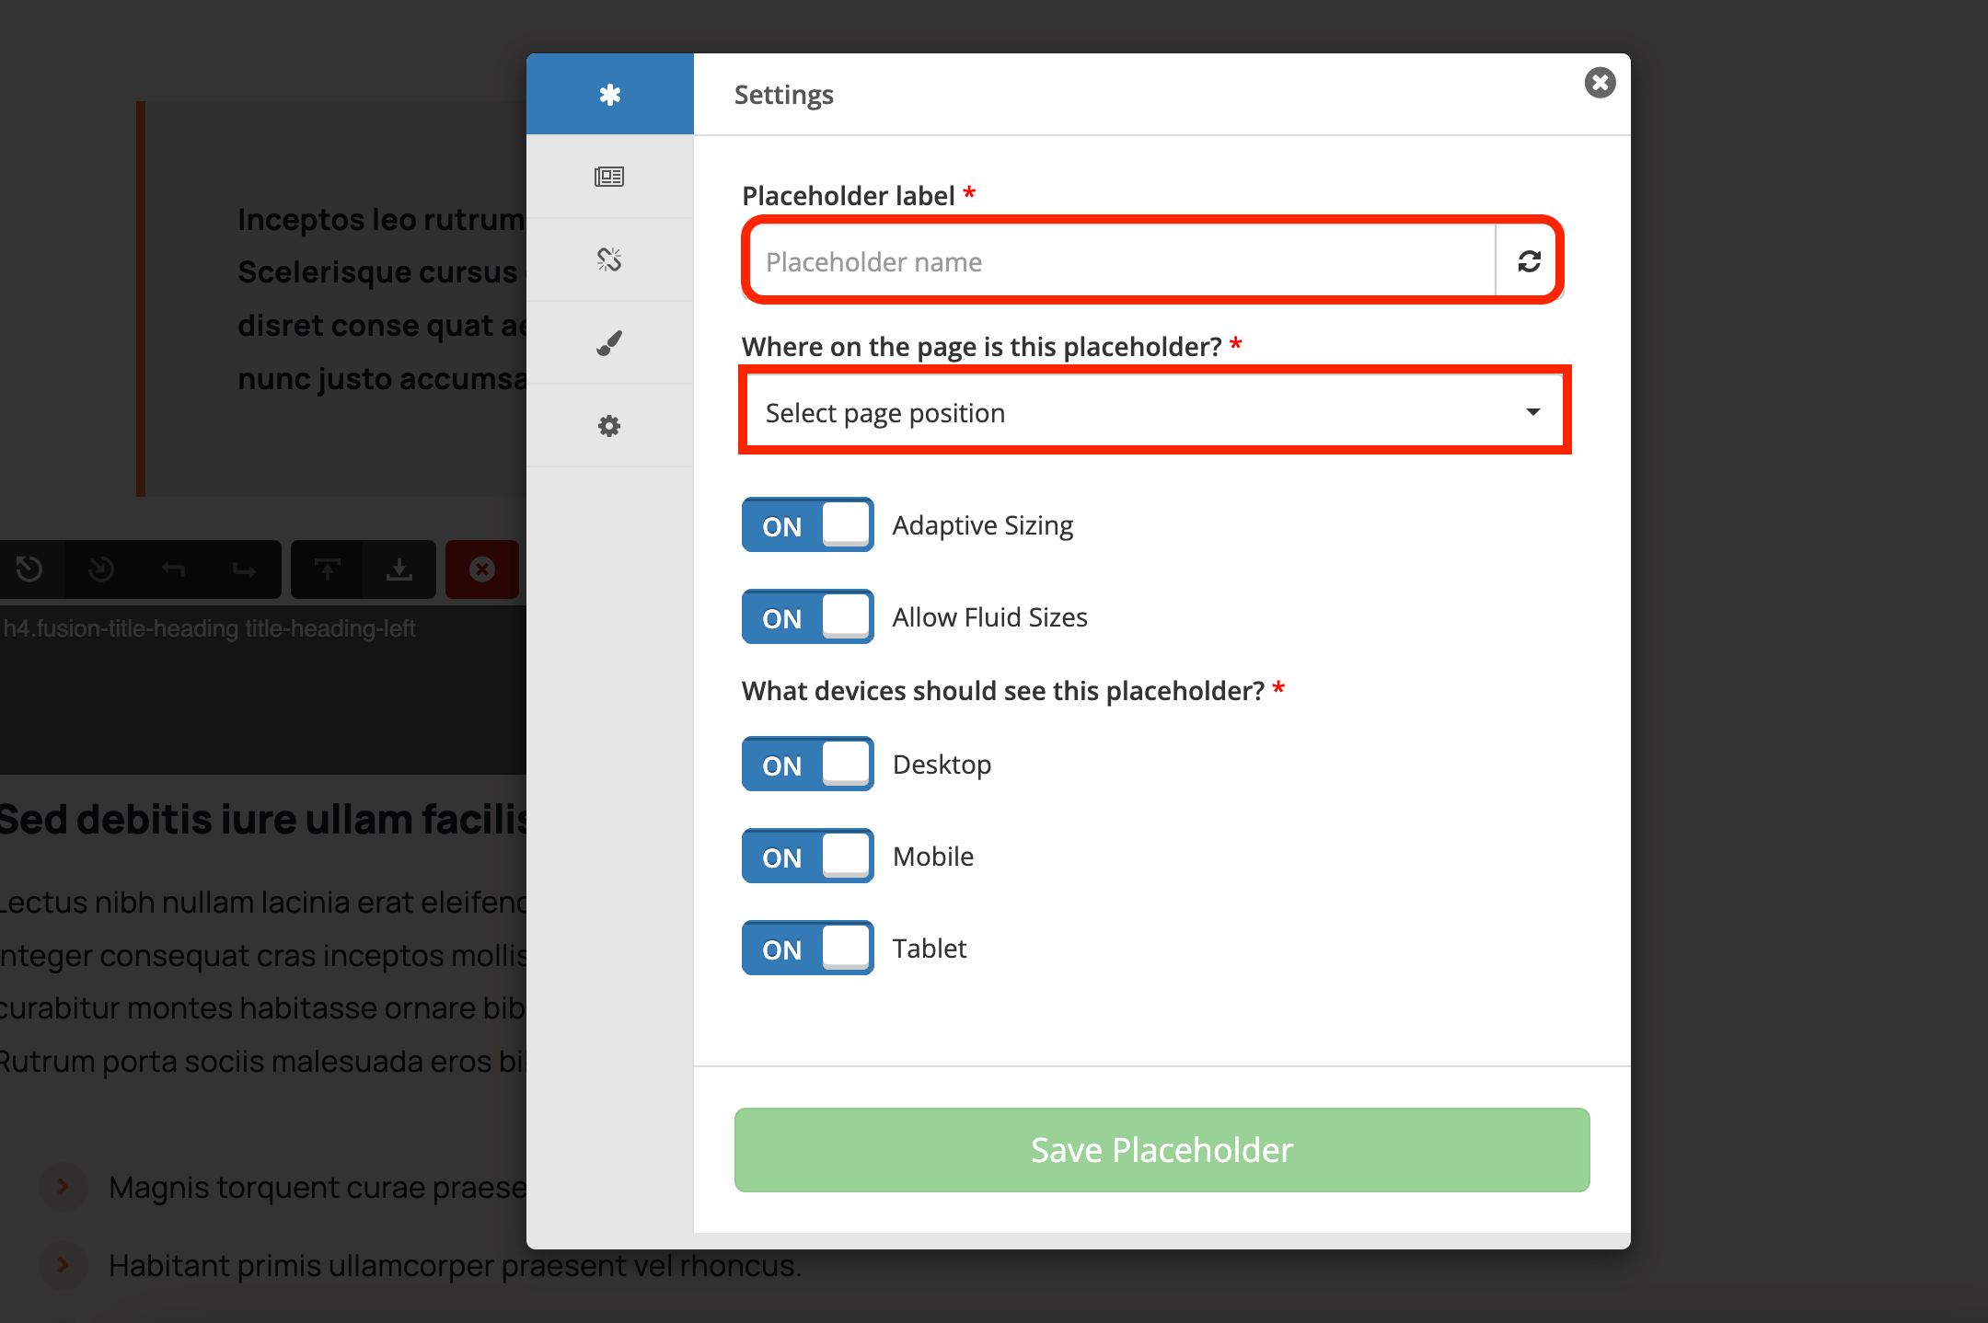Open the gear advanced tab in sidebar
Viewport: 1988px width, 1323px height.
point(609,425)
